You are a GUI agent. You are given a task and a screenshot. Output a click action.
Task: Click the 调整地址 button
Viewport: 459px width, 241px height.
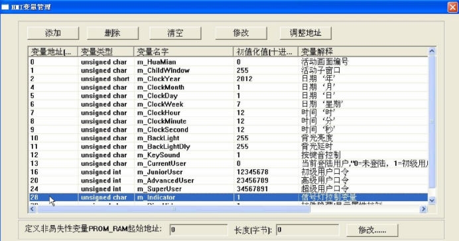306,33
